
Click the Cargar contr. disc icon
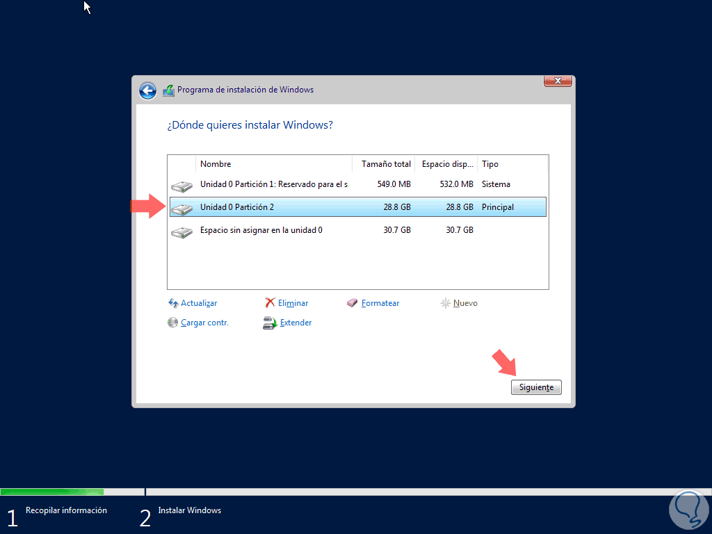(x=172, y=323)
